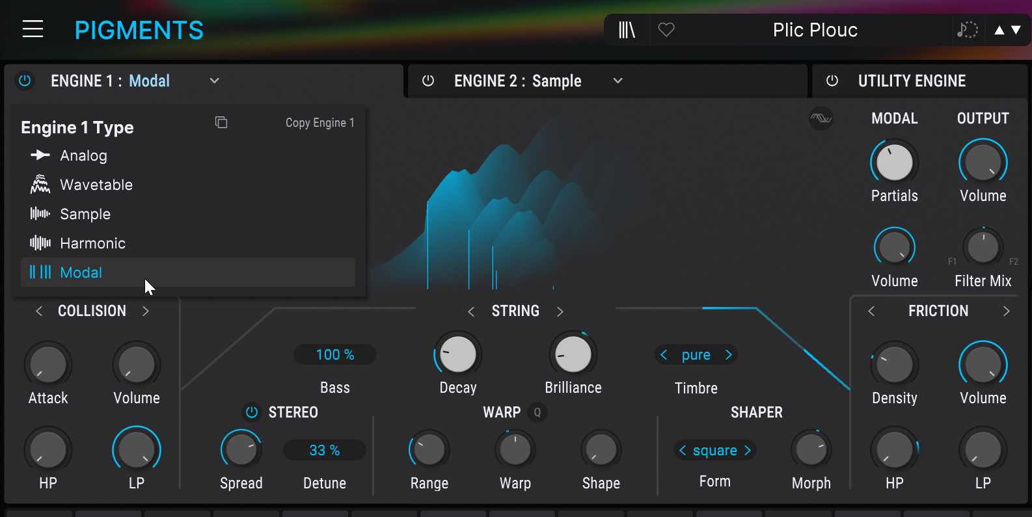Viewport: 1032px width, 517px height.
Task: Click the Modal bars icon
Action: click(40, 272)
